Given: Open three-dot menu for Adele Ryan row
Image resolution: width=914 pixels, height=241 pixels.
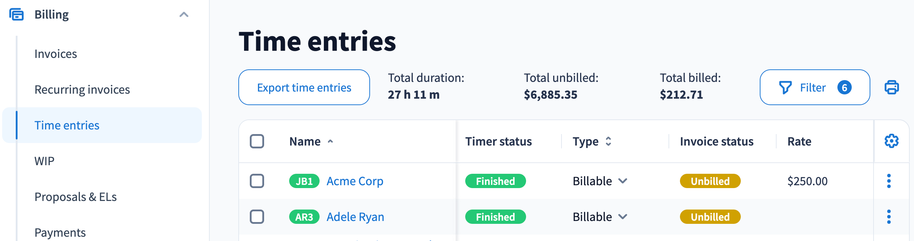Looking at the screenshot, I should [889, 217].
